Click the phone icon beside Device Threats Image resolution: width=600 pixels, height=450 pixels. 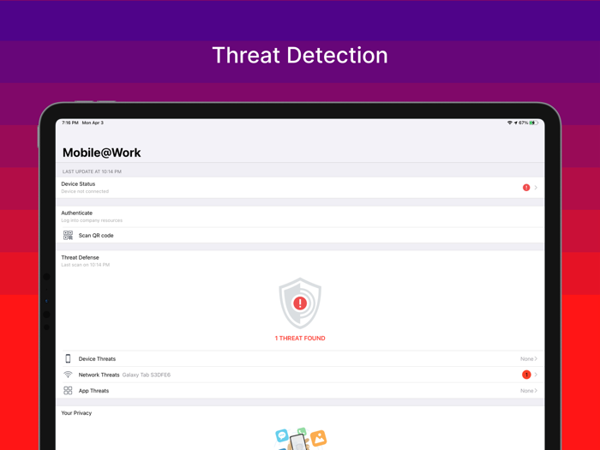[x=68, y=358]
